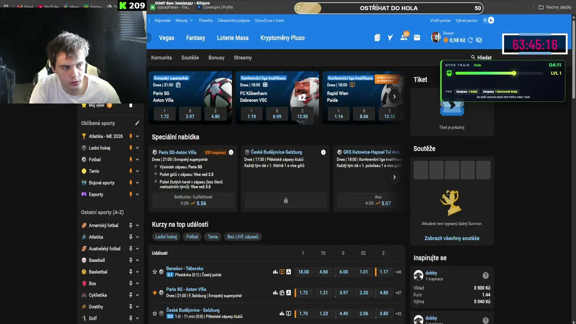Select the Bez LIVE zápasů filter
This screenshot has width=576, height=324.
pos(243,237)
